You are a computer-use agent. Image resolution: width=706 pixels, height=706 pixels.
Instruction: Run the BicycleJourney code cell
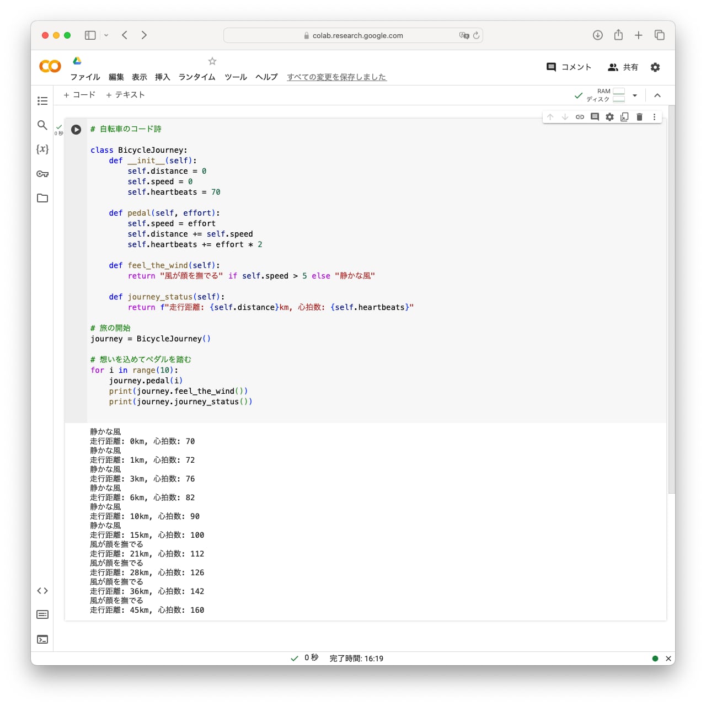[76, 130]
